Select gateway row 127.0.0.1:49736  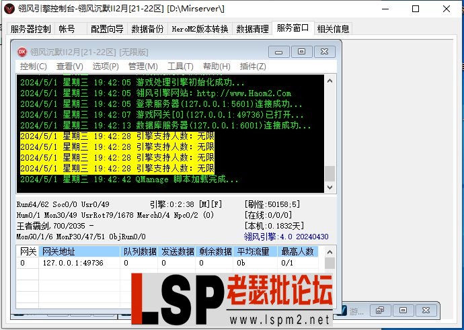pyautogui.click(x=167, y=263)
